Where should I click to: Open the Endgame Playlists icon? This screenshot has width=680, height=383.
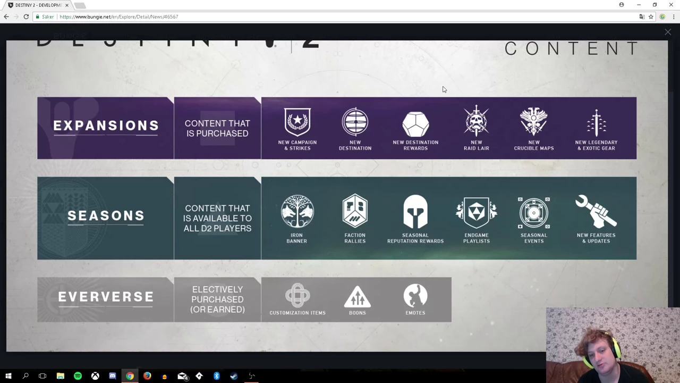pos(477,213)
